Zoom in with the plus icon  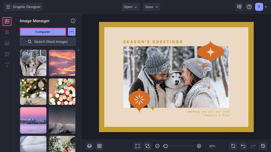199,146
